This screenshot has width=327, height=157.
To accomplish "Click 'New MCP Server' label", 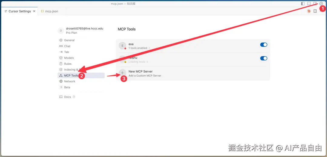I will tap(140, 71).
